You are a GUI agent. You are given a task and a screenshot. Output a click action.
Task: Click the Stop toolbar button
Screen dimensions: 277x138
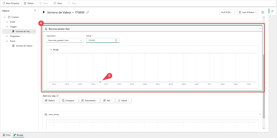(x=72, y=3)
